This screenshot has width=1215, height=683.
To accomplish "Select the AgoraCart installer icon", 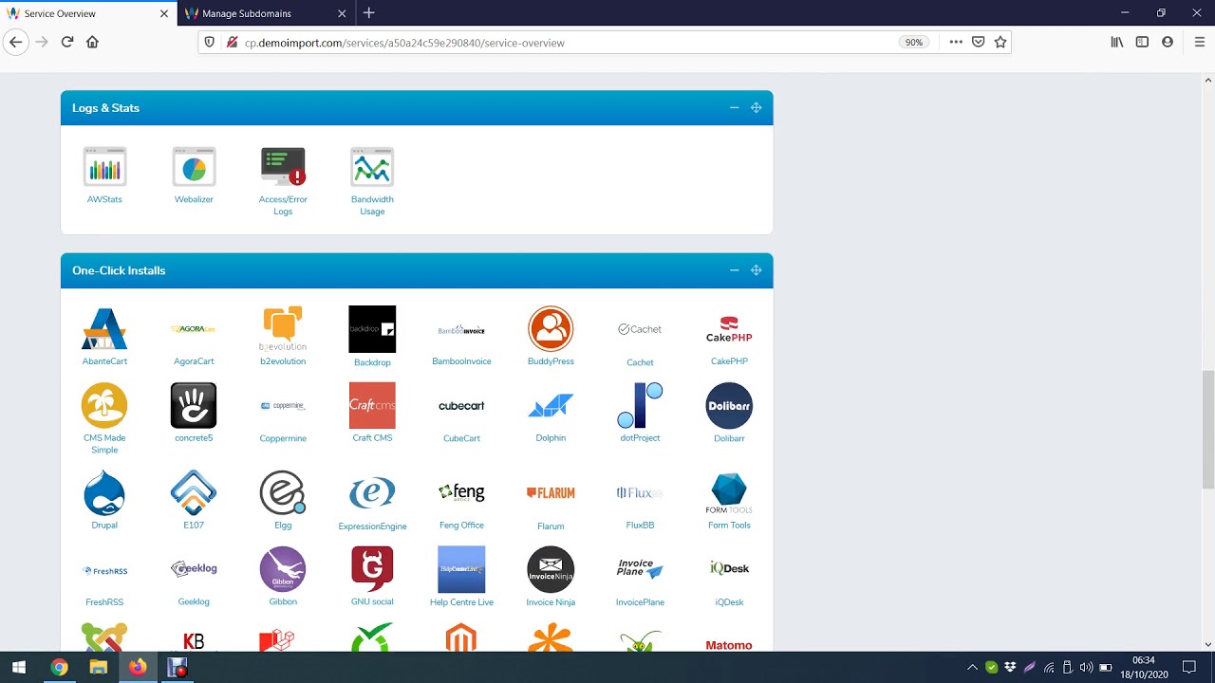I will pyautogui.click(x=194, y=329).
